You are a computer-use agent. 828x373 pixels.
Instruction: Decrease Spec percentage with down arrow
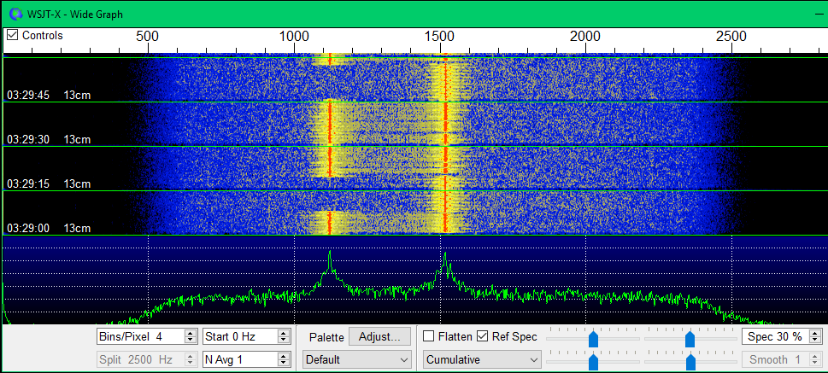click(x=814, y=341)
